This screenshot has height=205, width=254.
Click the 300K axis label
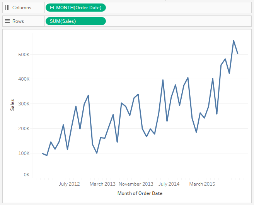24,104
